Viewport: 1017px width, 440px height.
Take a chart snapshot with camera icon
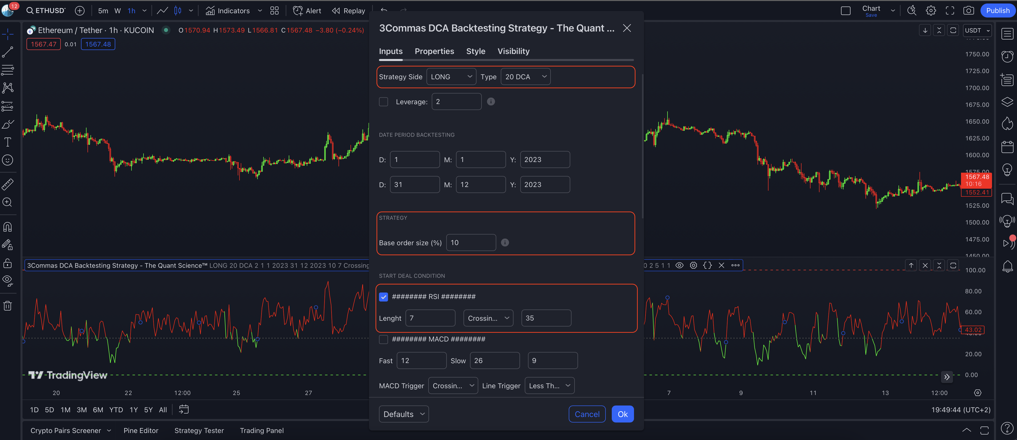tap(968, 11)
